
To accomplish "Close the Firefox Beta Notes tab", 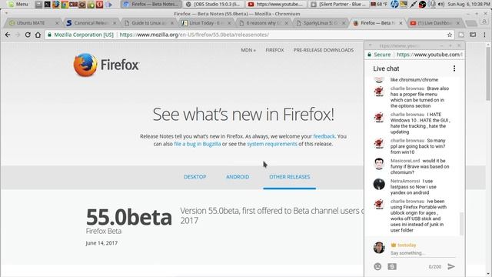I will [x=401, y=23].
